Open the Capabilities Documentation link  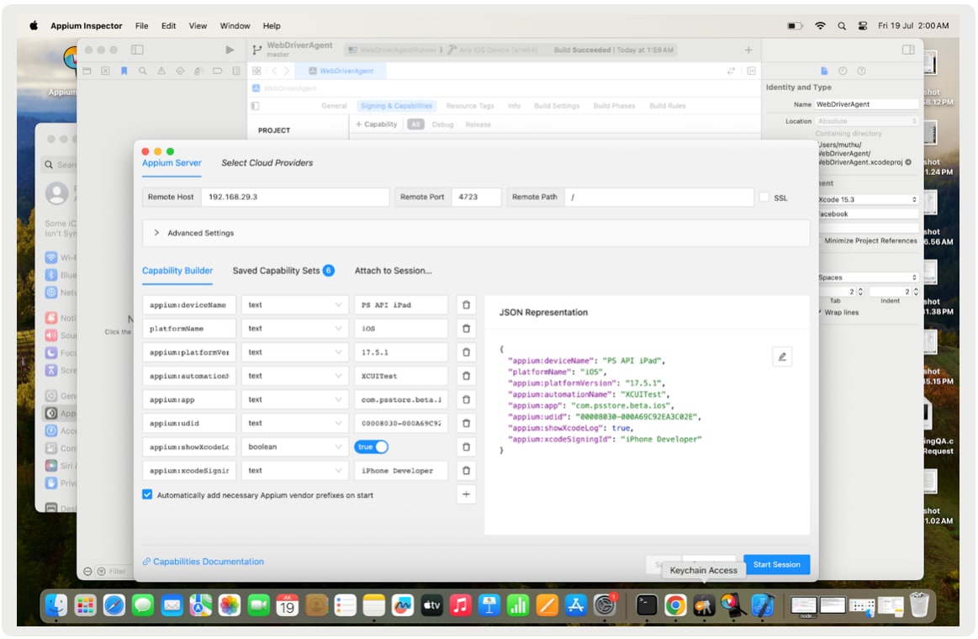tap(208, 562)
